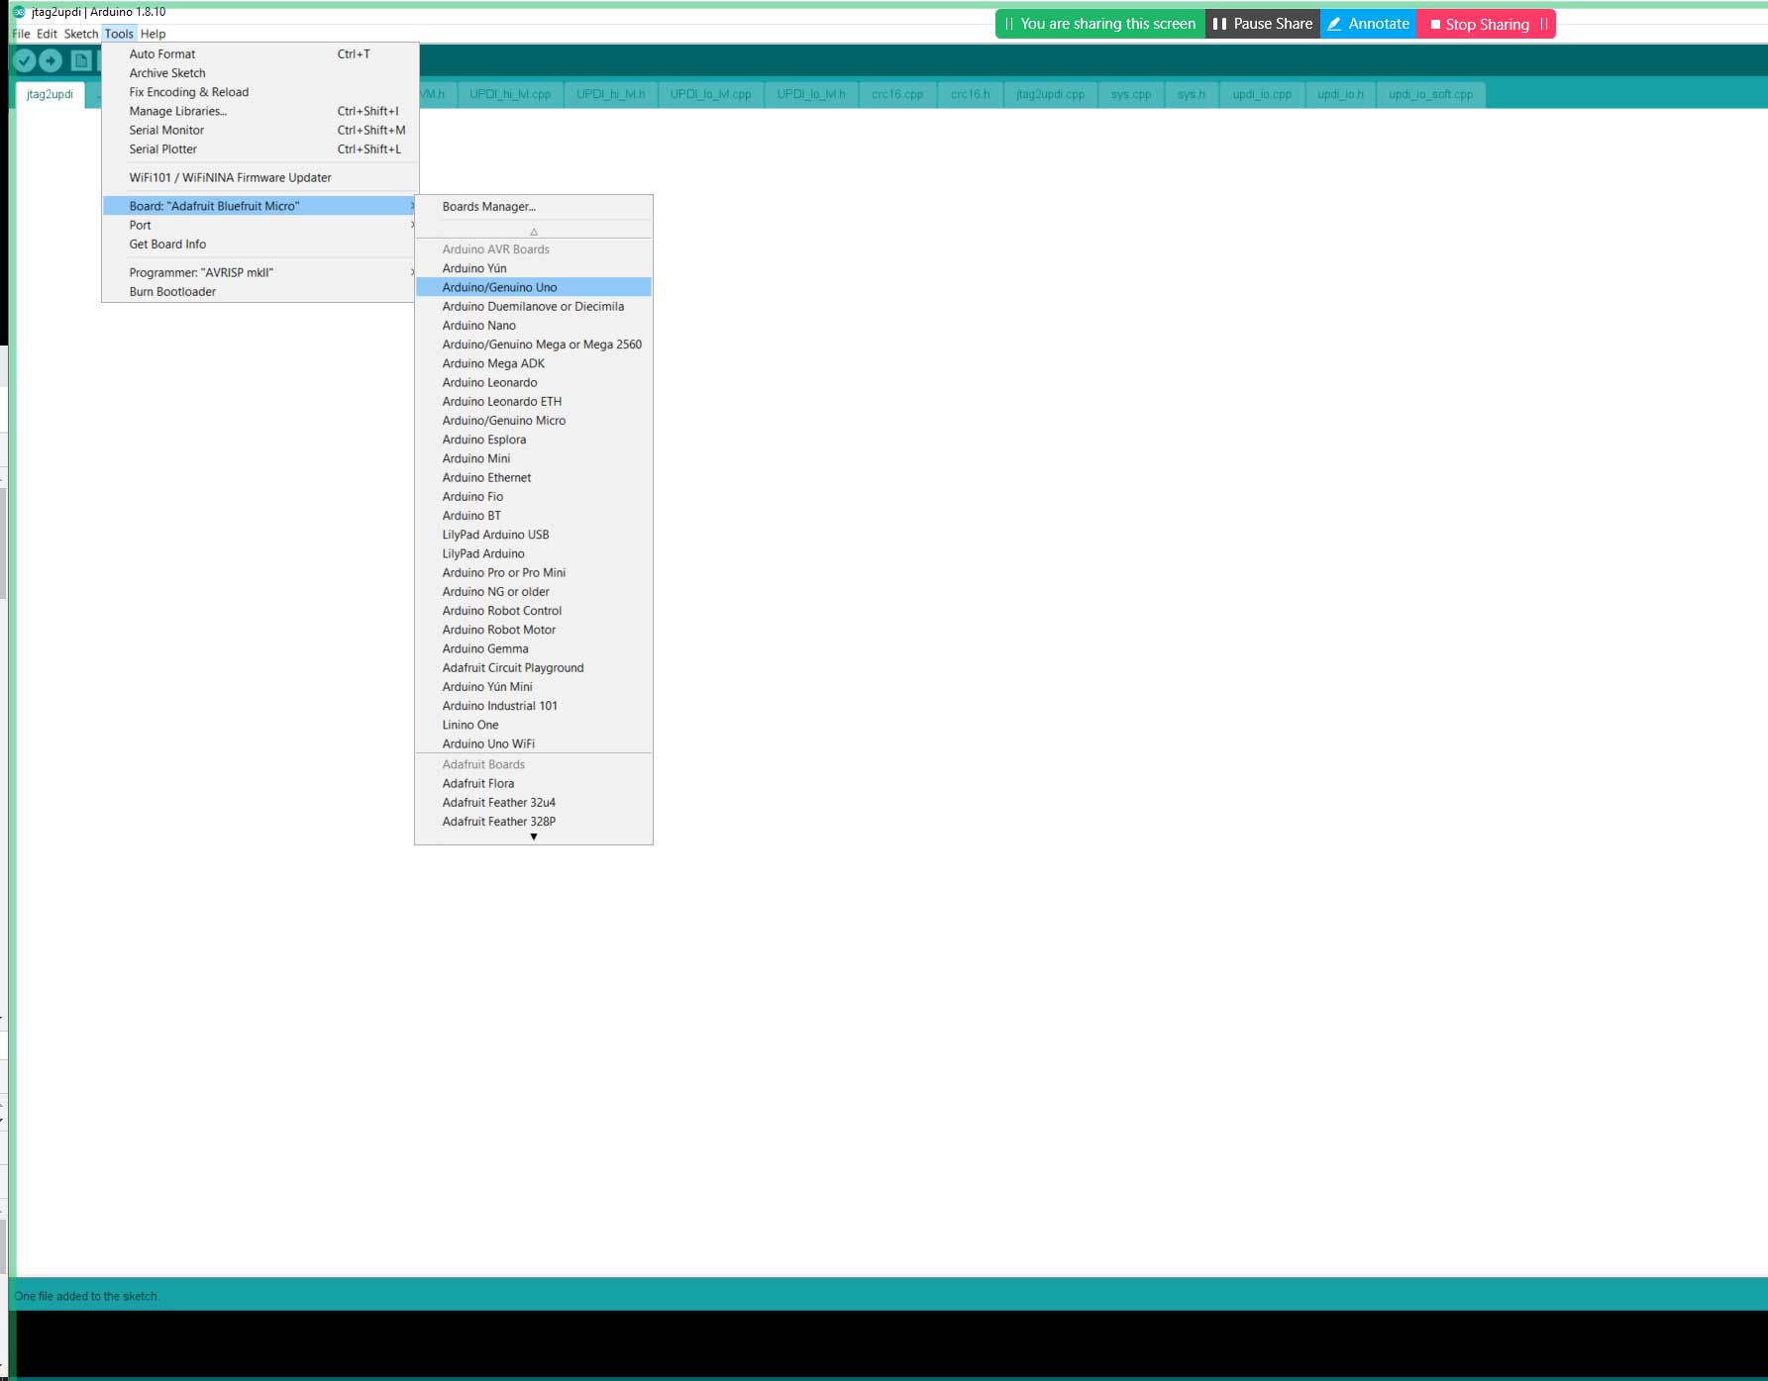Switch to the jtag2updi tab
Viewport: 1768px width, 1381px height.
coord(51,95)
